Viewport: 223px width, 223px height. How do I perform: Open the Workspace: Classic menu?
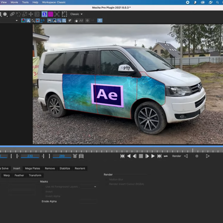(54, 2)
